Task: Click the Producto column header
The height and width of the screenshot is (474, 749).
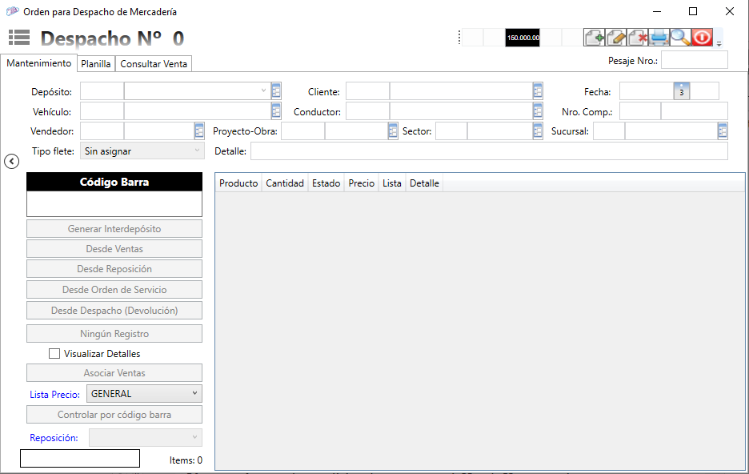Action: click(238, 183)
